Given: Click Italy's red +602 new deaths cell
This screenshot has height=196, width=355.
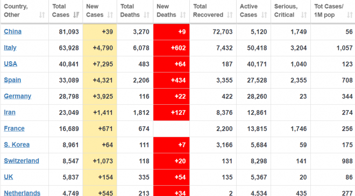Looking at the screenshot, I should [x=172, y=48].
